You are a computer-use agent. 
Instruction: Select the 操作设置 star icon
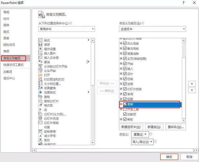point(40,49)
